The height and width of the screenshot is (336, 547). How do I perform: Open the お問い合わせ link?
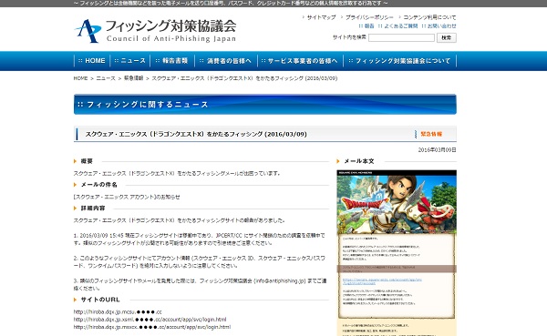(441, 26)
